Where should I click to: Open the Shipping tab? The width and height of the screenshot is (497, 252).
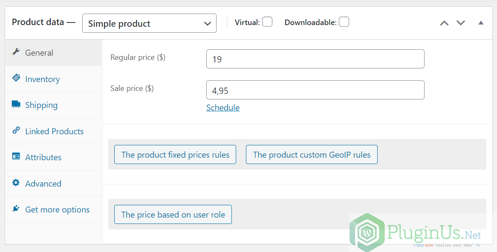(54, 105)
